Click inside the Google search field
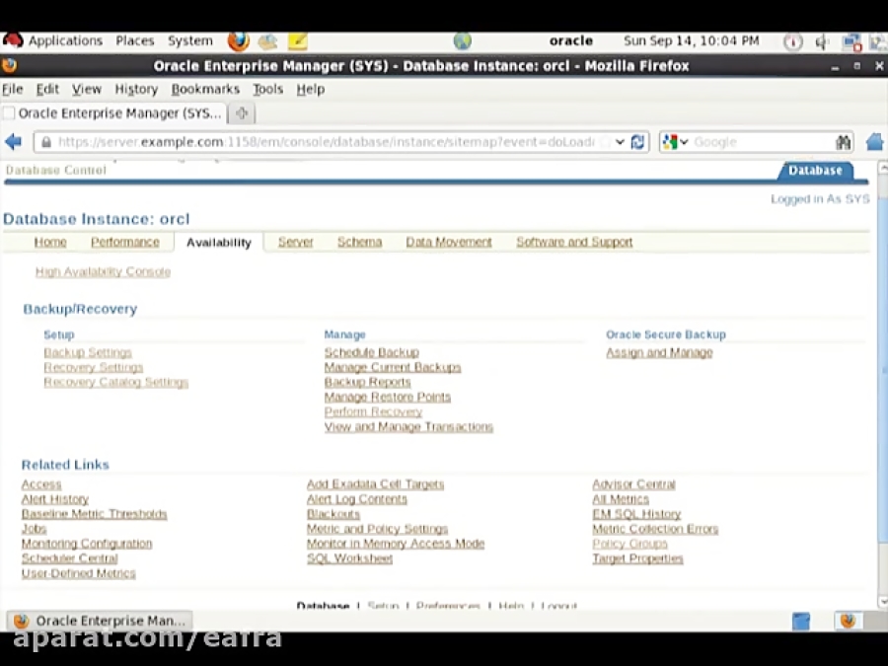The height and width of the screenshot is (666, 888). coord(760,141)
